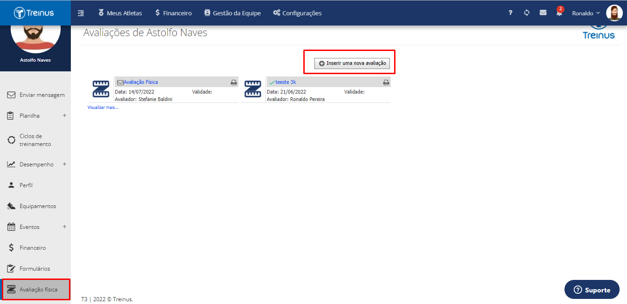Expand Eventos submenu with plus sign
This screenshot has width=627, height=304.
click(x=64, y=227)
